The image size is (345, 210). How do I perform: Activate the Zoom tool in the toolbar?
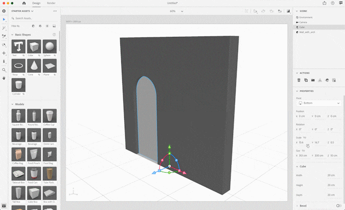pos(4,70)
